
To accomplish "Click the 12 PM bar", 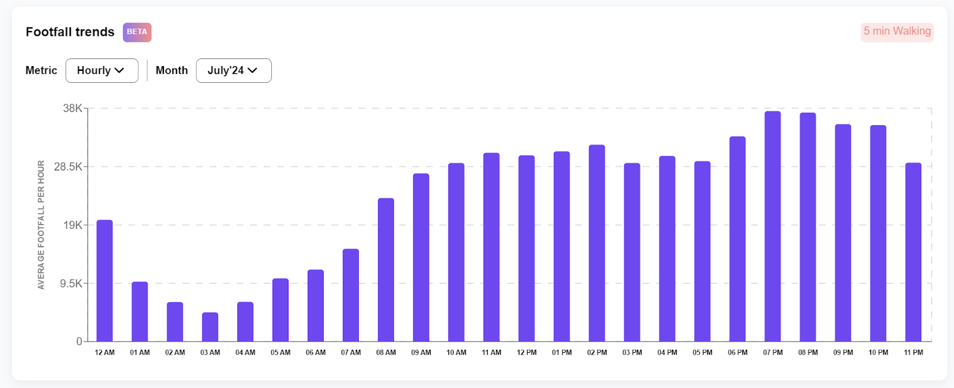I will coord(526,249).
